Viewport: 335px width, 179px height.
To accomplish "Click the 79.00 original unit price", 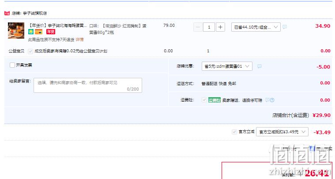I will pyautogui.click(x=169, y=26).
